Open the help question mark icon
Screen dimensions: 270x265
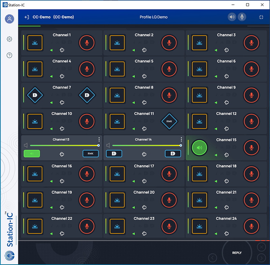[x=9, y=55]
